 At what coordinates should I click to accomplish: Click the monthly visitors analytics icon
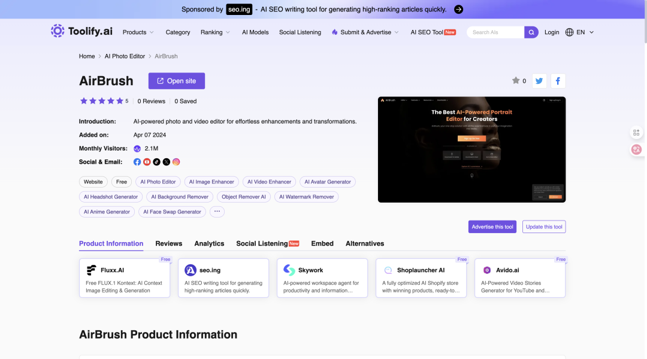click(137, 149)
